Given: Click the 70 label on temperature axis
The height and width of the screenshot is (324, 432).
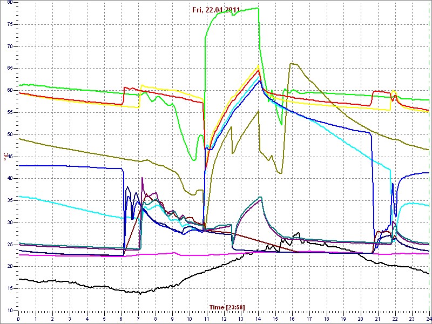Looking at the screenshot, I should click(x=9, y=46).
